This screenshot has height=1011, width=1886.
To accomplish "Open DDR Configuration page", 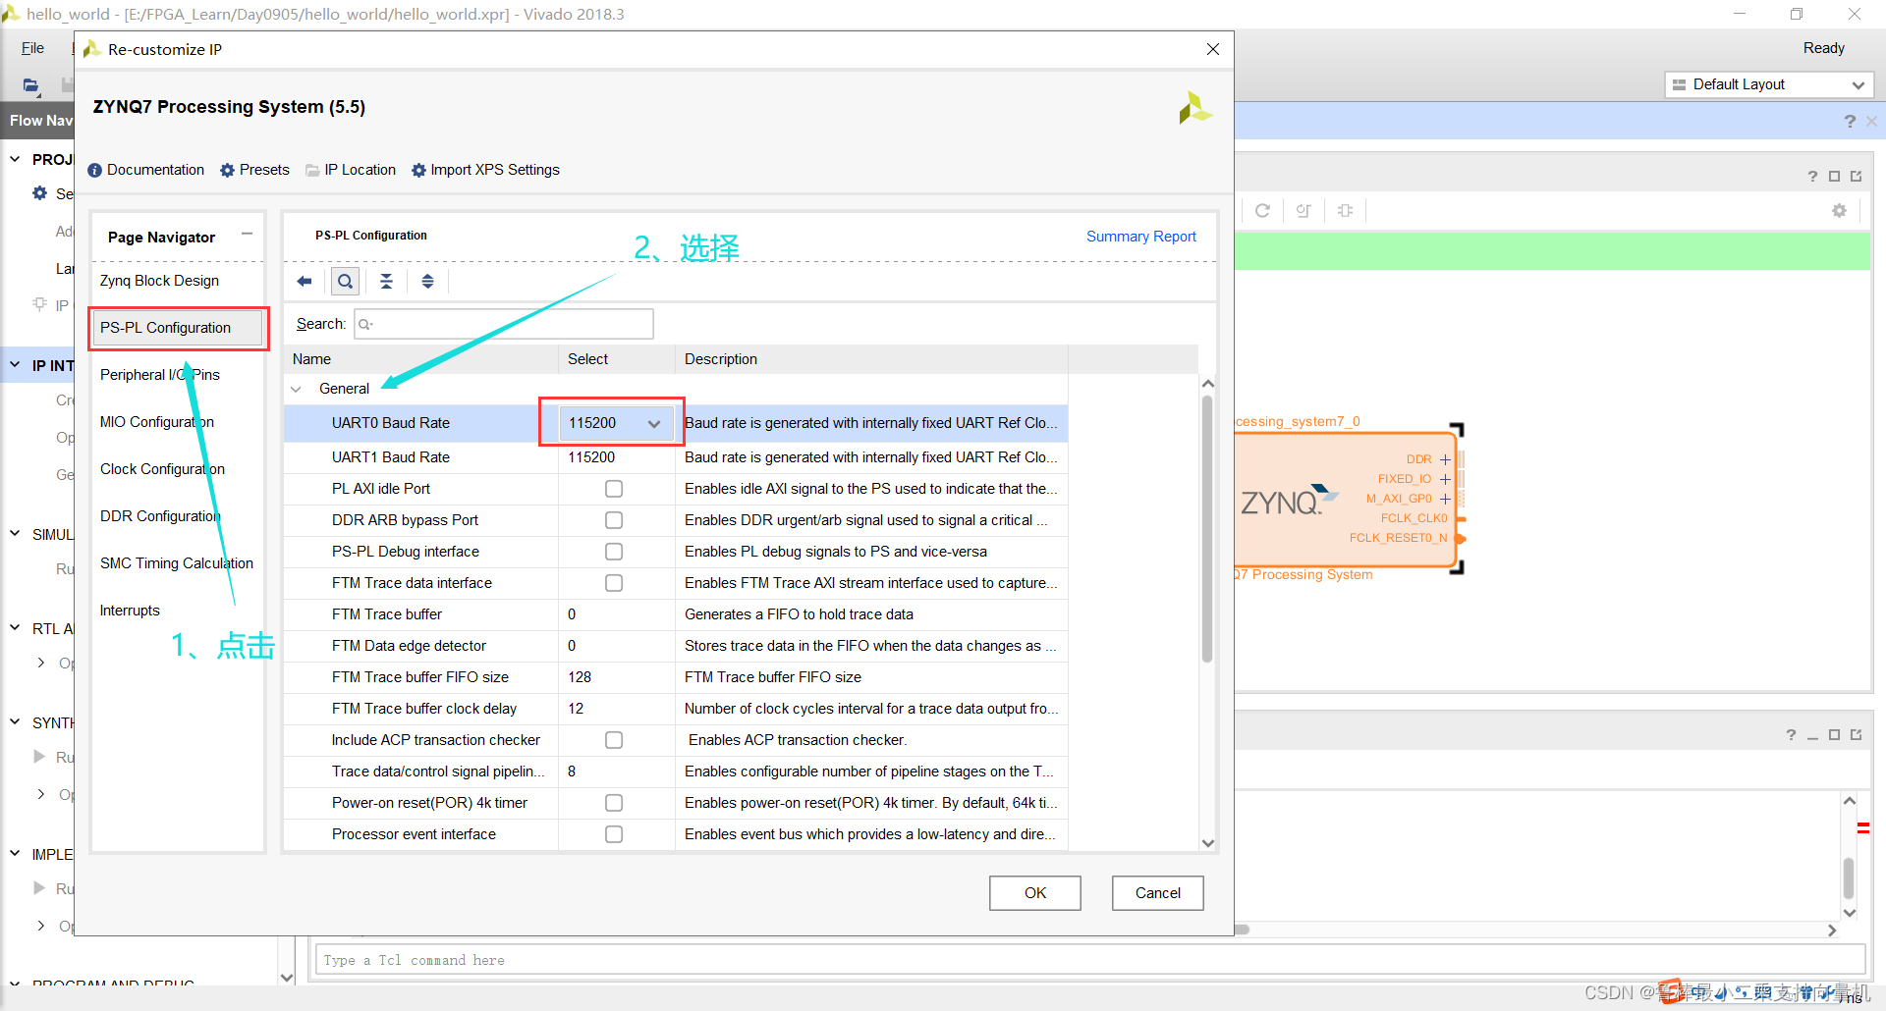I will click(x=160, y=516).
